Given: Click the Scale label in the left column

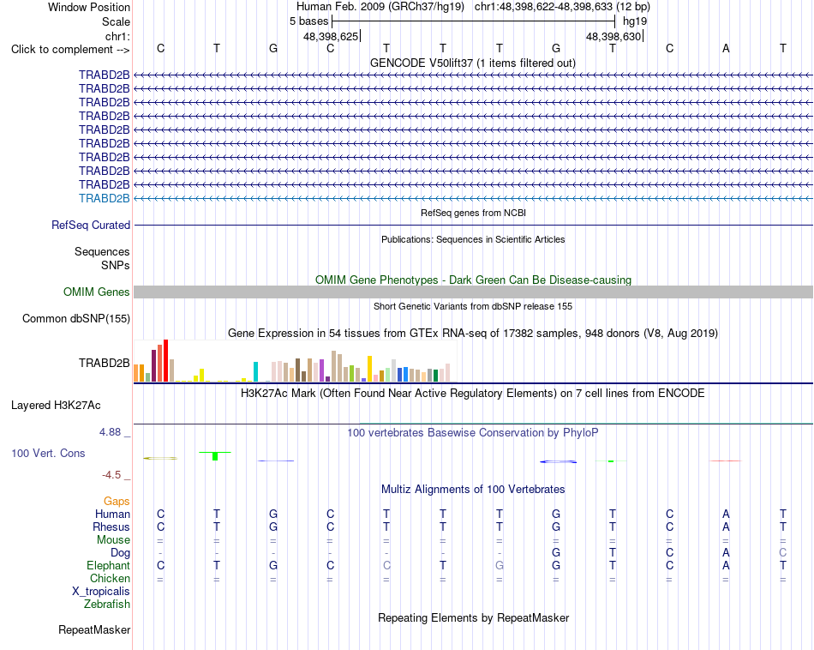Looking at the screenshot, I should pos(116,21).
